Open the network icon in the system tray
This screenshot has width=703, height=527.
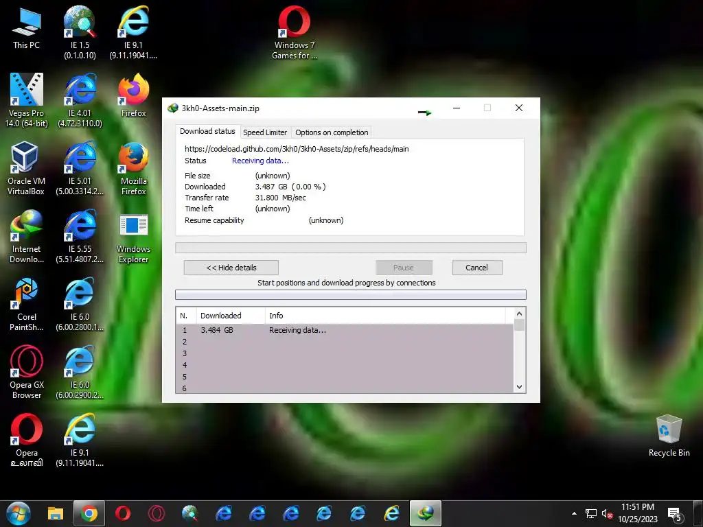pos(591,514)
